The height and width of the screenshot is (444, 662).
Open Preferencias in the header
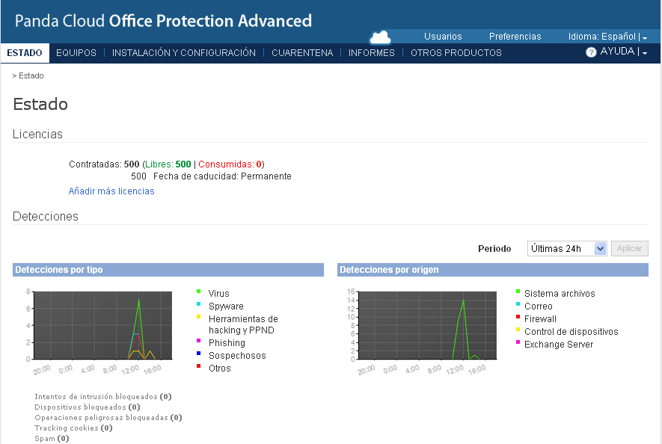[515, 37]
